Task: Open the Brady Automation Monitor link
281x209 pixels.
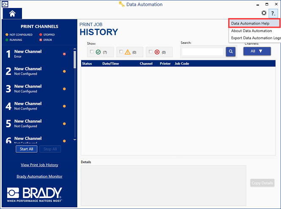Action: (39, 176)
